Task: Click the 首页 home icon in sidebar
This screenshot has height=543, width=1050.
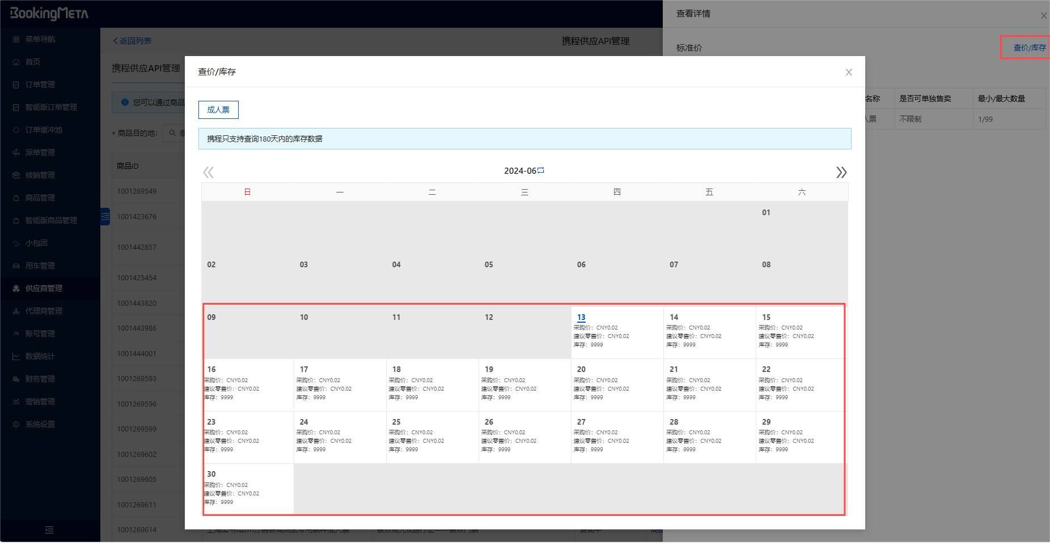Action: click(x=16, y=62)
